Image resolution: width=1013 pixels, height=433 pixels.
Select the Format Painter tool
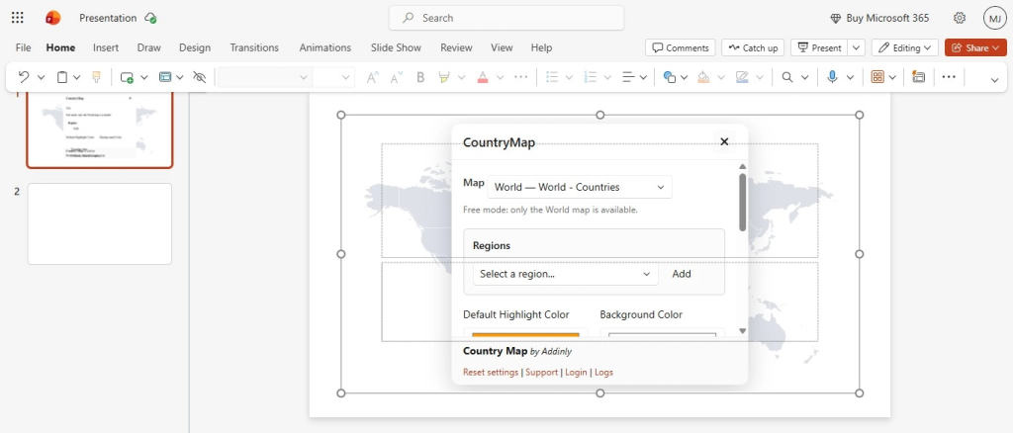[x=96, y=77]
